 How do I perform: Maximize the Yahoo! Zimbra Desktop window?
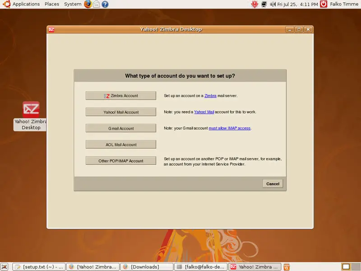coord(299,29)
